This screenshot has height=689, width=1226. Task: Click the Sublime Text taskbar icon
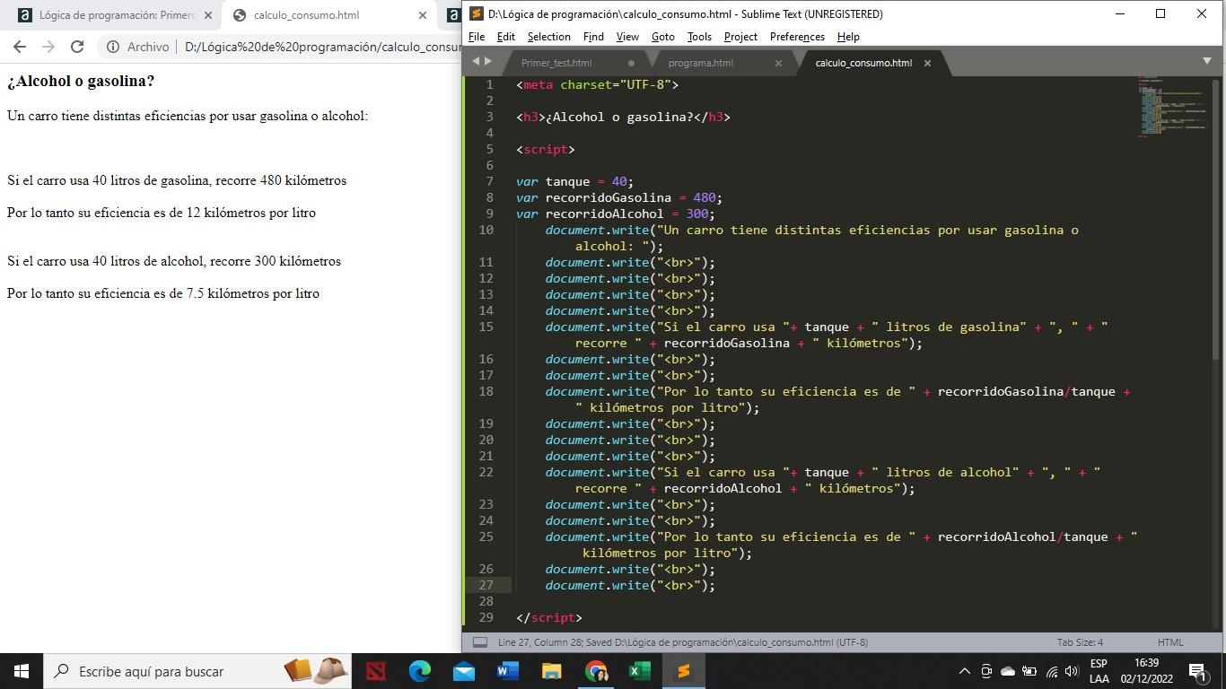684,671
